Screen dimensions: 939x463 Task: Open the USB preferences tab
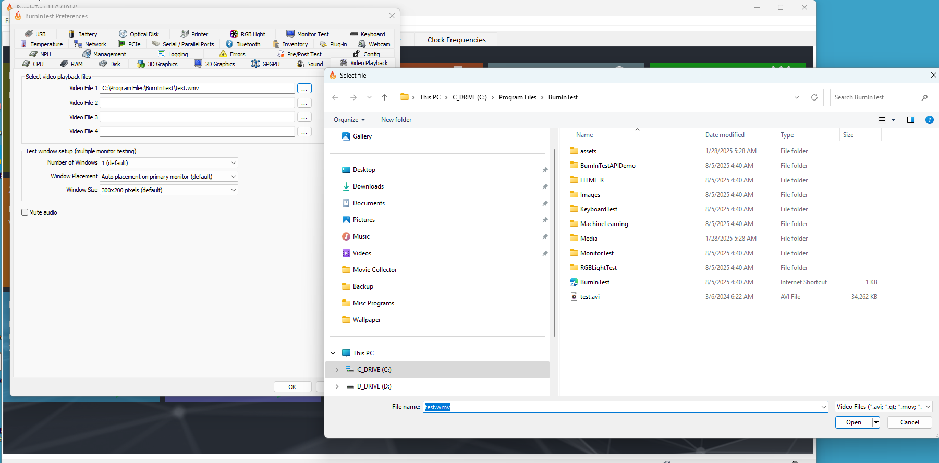pos(35,34)
